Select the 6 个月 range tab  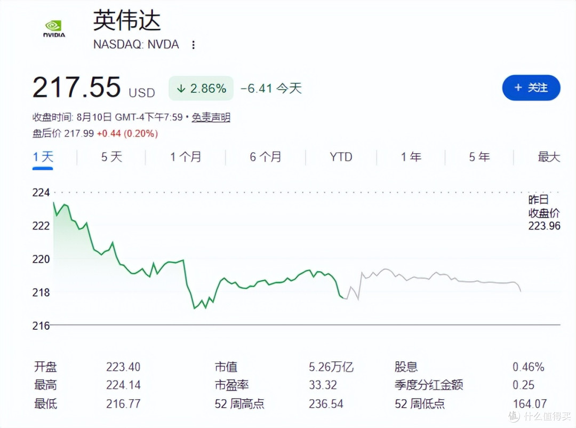(265, 157)
